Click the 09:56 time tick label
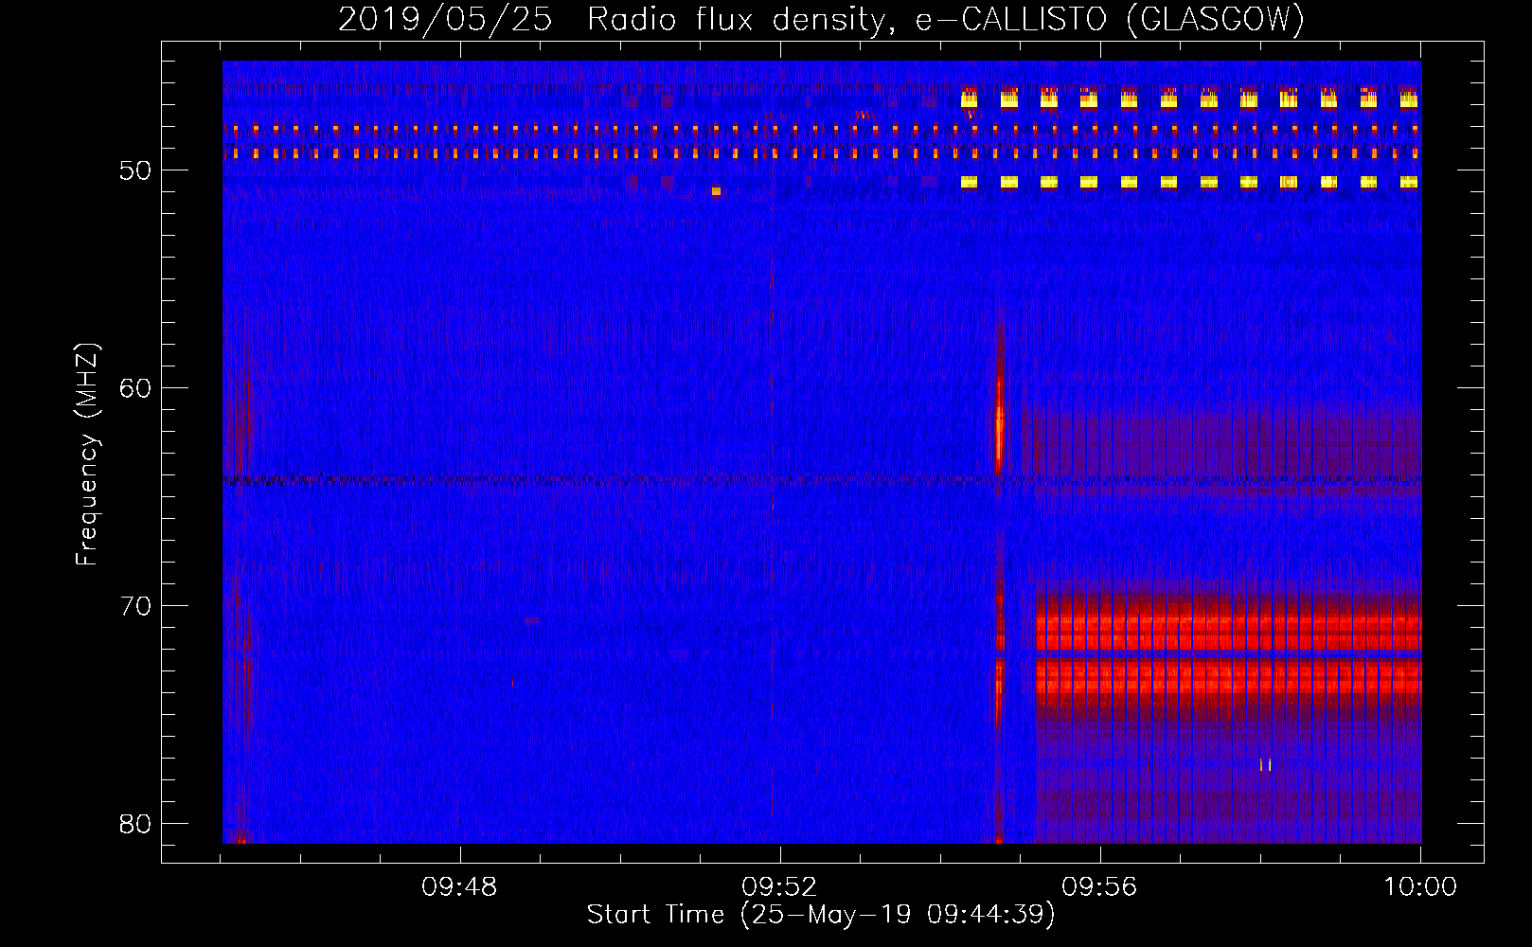Viewport: 1532px width, 947px height. point(1099,887)
